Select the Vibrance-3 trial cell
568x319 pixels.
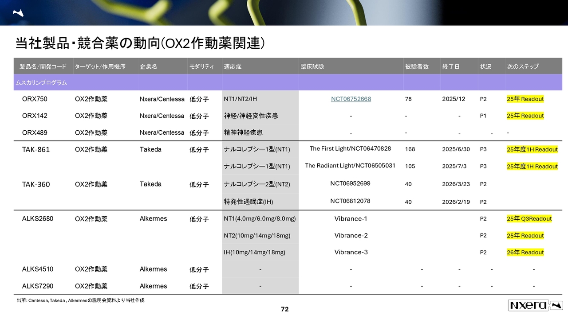[351, 253]
